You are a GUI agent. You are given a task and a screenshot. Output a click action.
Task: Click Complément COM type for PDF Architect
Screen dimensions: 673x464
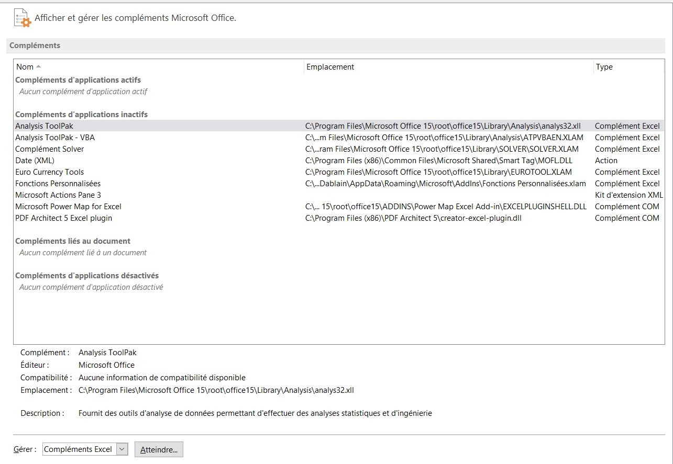click(627, 218)
